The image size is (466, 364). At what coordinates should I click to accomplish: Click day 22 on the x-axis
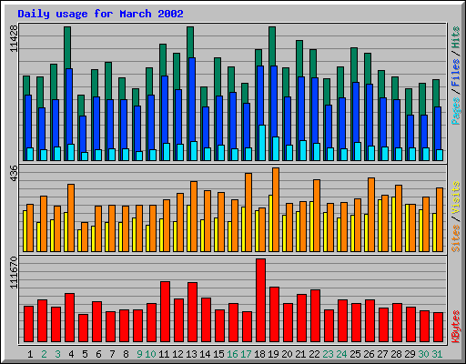[314, 354]
